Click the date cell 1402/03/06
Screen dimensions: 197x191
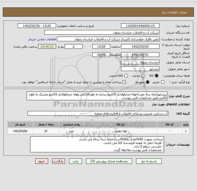[20, 131]
